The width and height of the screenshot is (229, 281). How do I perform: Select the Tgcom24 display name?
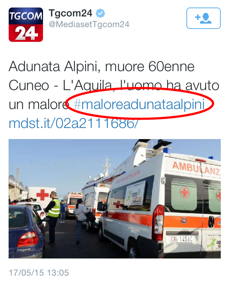pyautogui.click(x=70, y=13)
